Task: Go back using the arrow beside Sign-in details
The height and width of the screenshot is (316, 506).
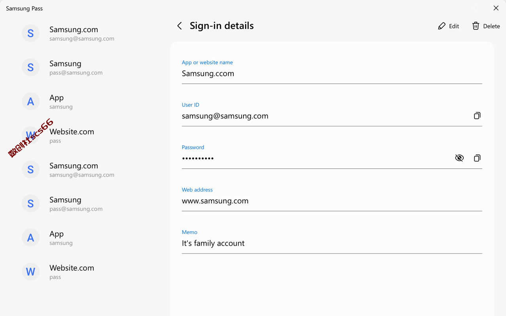Action: (179, 26)
